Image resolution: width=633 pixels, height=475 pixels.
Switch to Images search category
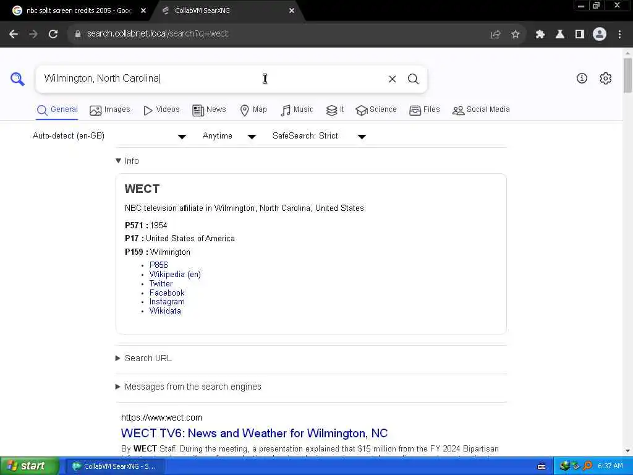pos(110,110)
